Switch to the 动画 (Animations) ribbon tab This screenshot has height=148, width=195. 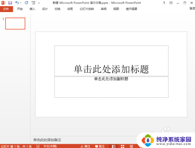click(x=70, y=9)
